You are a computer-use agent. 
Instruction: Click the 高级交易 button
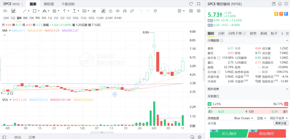click(281, 123)
